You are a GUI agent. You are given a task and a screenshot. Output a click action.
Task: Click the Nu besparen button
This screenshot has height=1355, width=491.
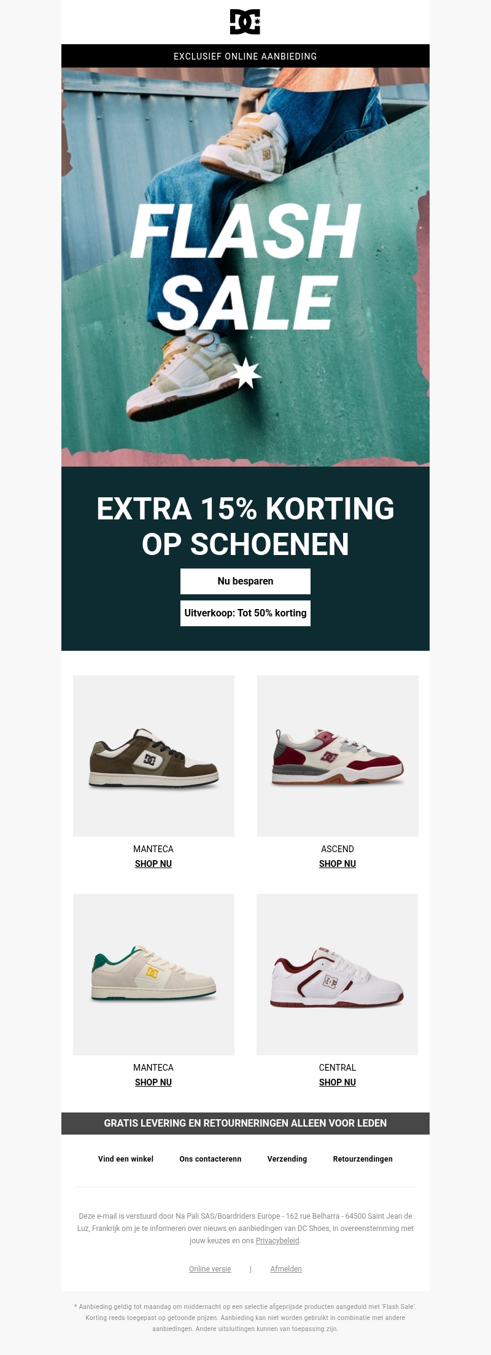245,581
